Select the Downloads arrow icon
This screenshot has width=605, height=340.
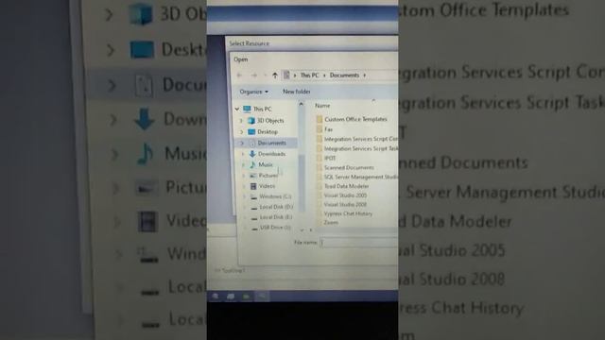click(x=252, y=154)
